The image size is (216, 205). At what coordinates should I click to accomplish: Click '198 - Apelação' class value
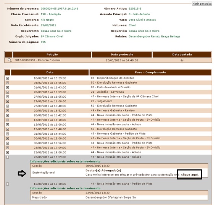click(x=51, y=14)
